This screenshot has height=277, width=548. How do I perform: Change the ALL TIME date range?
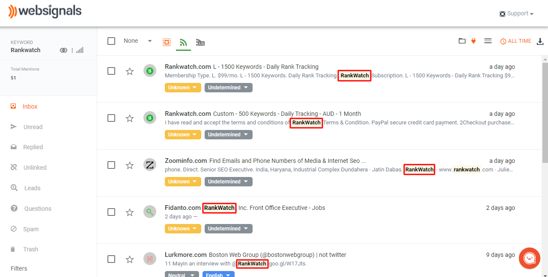click(x=515, y=41)
